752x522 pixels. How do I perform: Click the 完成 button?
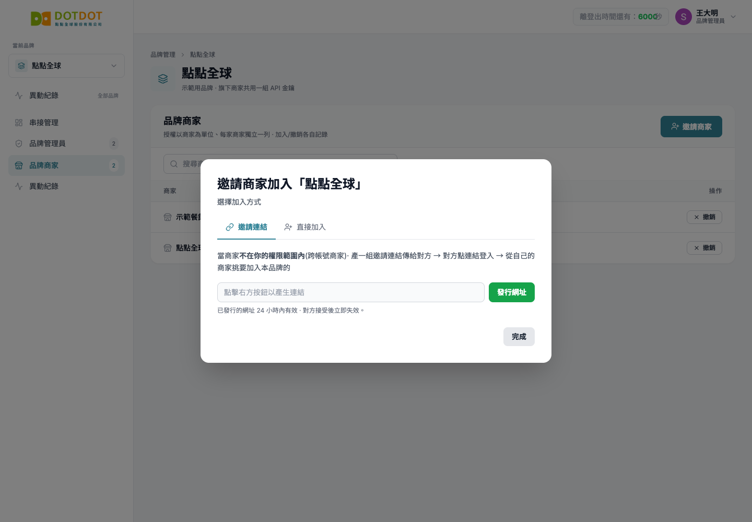(x=519, y=337)
